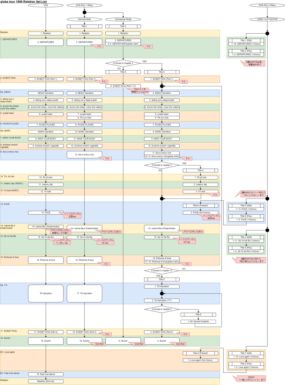
Task: Select the '9. FACES PLACES' box
Action: pos(84,125)
